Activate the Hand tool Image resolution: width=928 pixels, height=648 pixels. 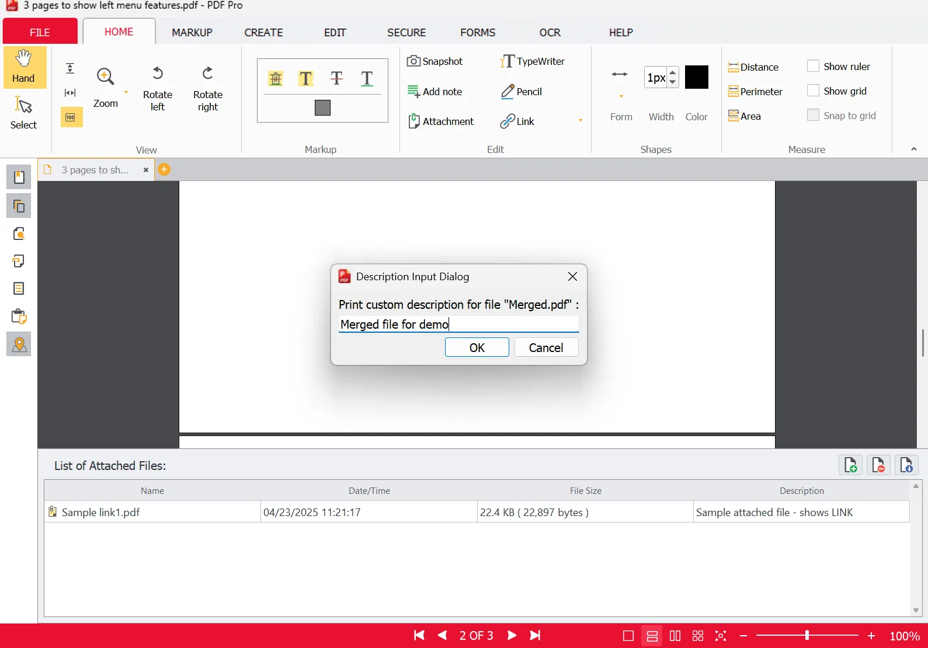[x=24, y=67]
